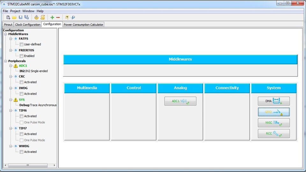Open the RCC configuration button
The height and width of the screenshot is (172, 306).
coord(273,133)
